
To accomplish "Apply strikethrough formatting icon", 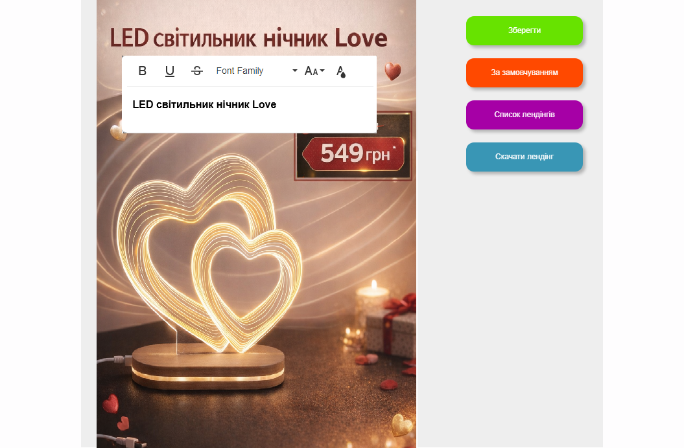I will pos(196,71).
